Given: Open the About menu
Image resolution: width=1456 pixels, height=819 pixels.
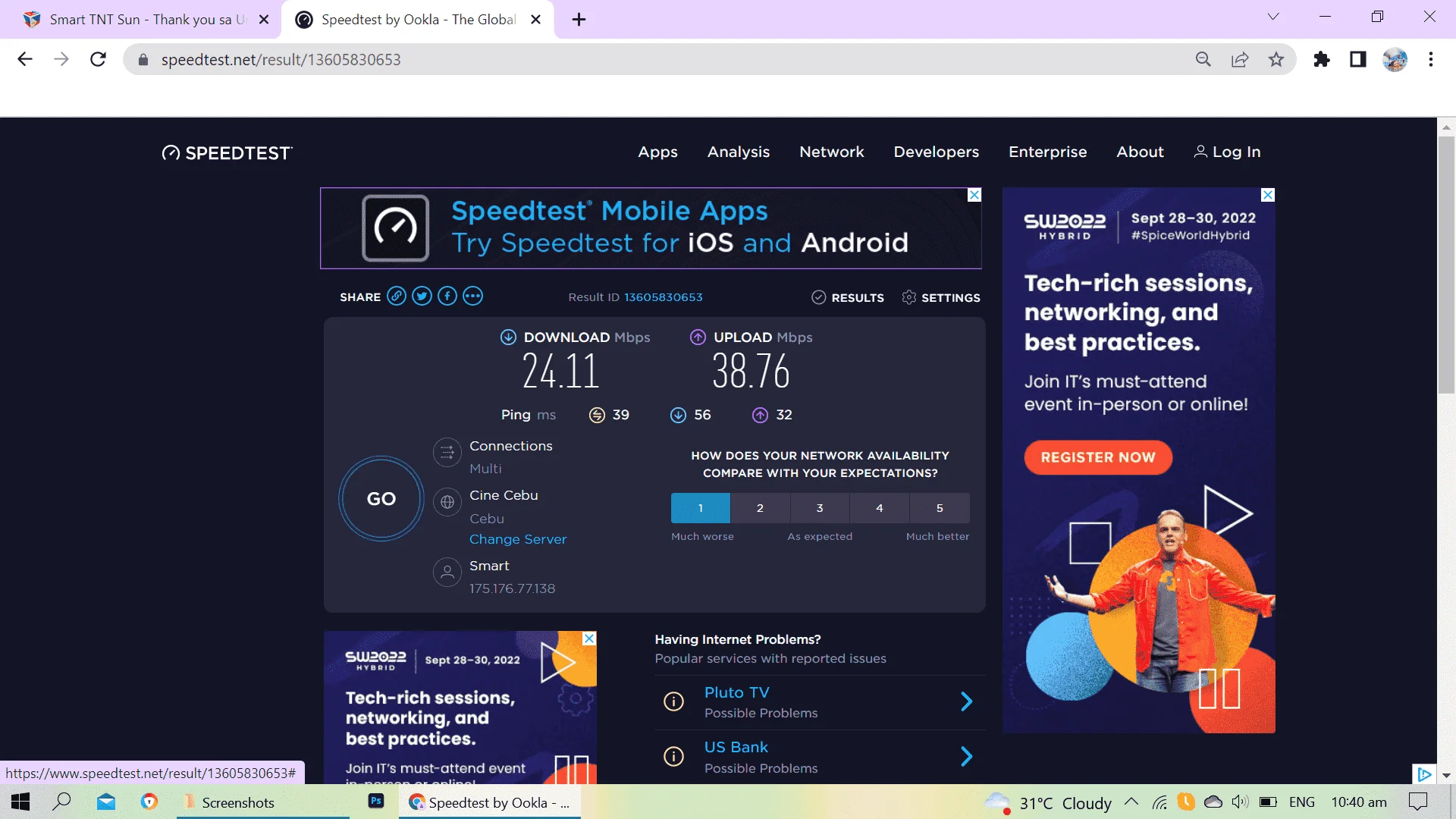Looking at the screenshot, I should click(x=1140, y=152).
